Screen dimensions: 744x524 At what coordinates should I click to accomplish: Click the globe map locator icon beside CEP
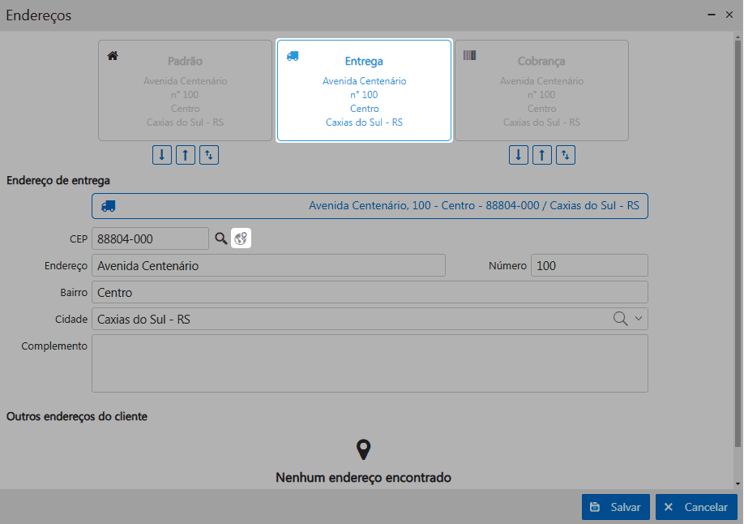click(x=241, y=238)
